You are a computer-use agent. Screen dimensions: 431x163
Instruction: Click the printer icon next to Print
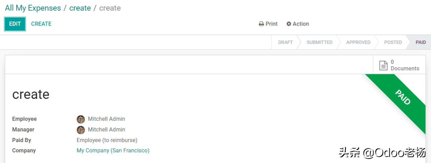click(x=261, y=24)
